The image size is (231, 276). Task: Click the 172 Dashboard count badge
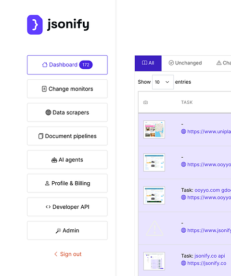pos(86,65)
